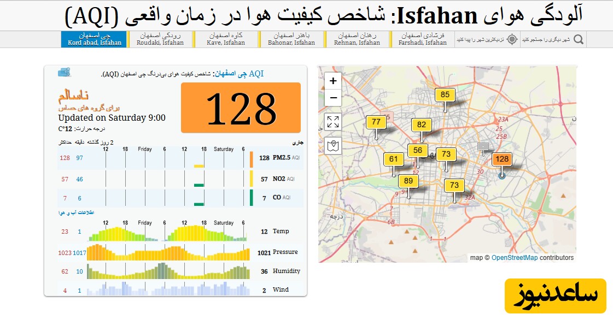
Task: Select the map marker showing 85
Action: tap(445, 95)
